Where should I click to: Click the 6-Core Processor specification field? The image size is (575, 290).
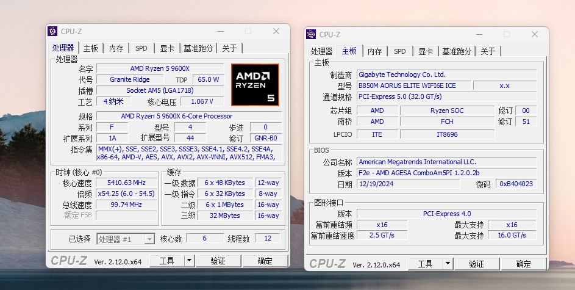coord(189,116)
